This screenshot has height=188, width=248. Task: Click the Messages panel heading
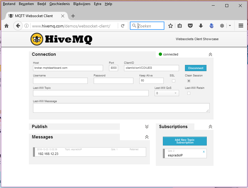tap(42, 137)
